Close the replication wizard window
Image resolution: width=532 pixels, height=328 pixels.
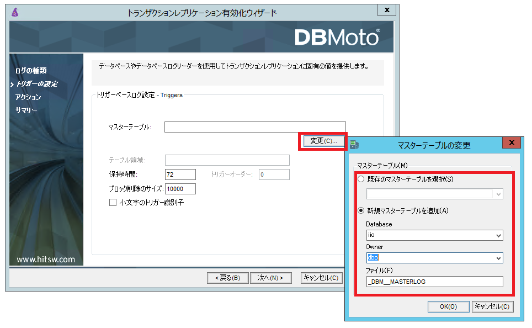[x=387, y=10]
